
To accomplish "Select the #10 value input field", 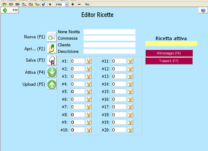I will (x=78, y=130).
